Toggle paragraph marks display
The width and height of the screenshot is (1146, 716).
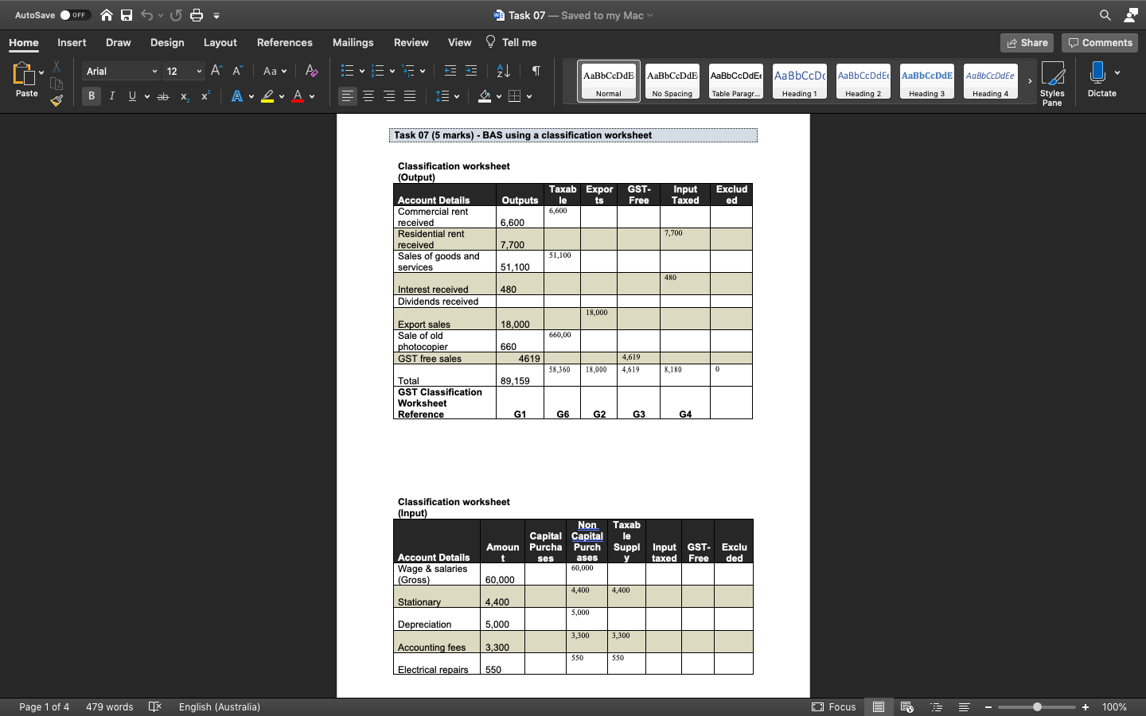[536, 71]
